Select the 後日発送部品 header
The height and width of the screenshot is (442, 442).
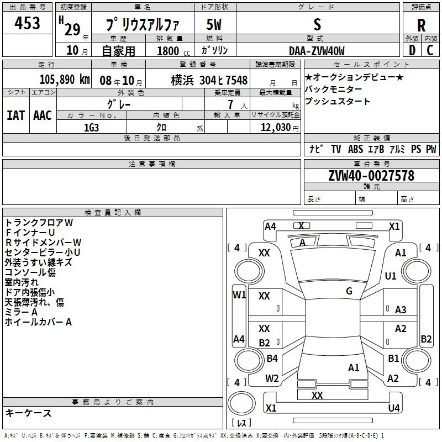point(151,138)
